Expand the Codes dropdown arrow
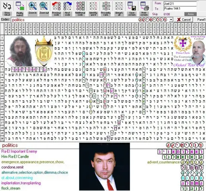The width and height of the screenshot is (206, 191). pyautogui.click(x=171, y=20)
